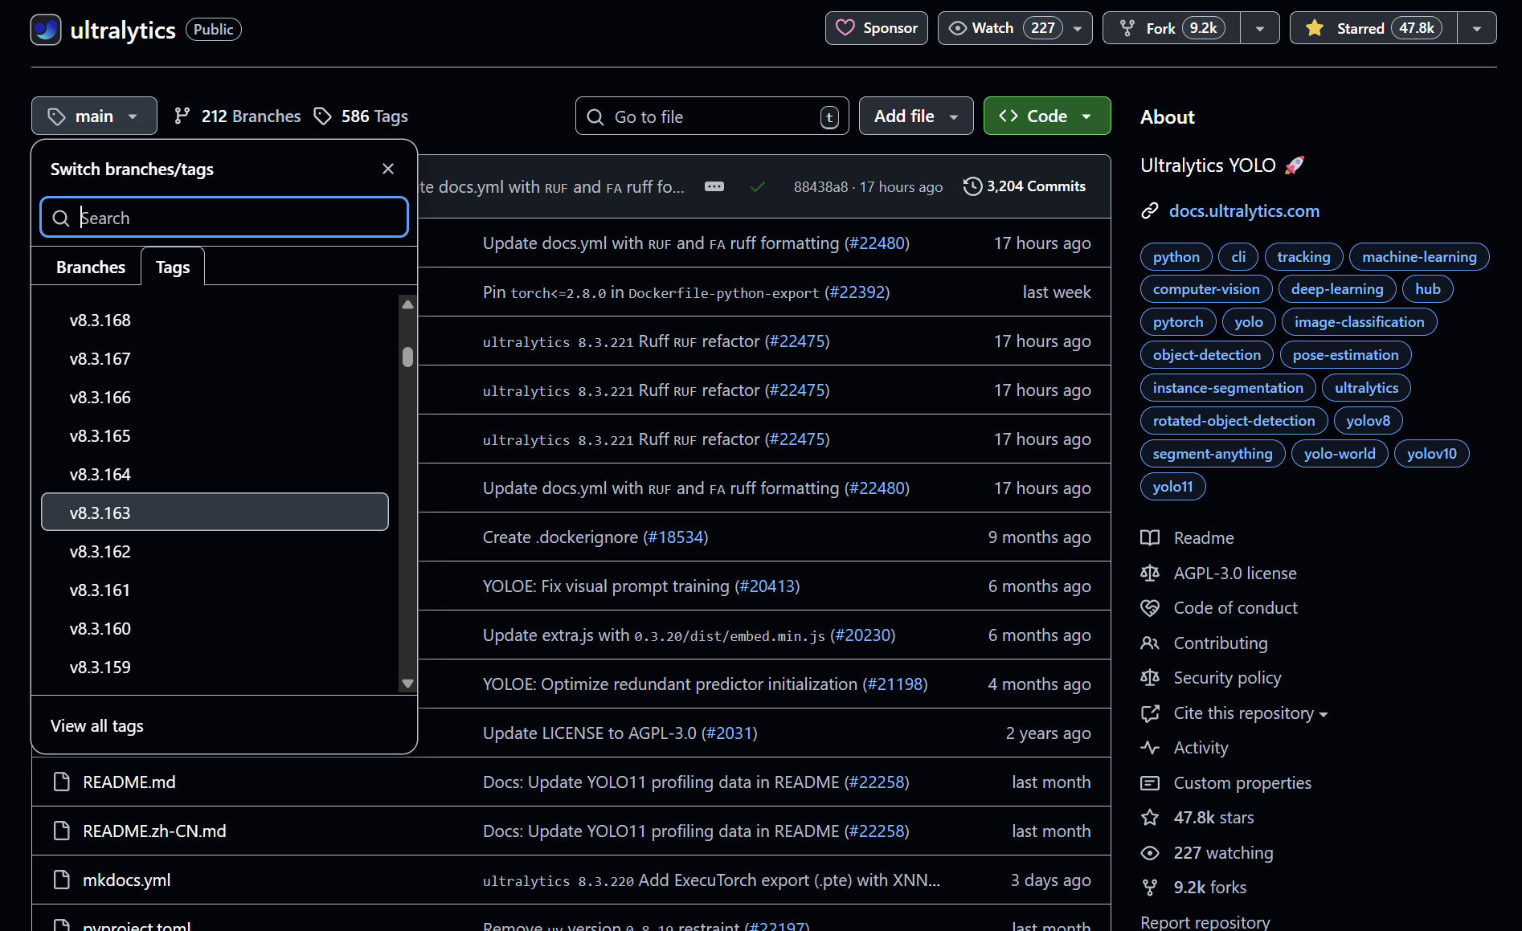Image resolution: width=1522 pixels, height=931 pixels.
Task: Open pull request #2031 link
Action: [730, 733]
